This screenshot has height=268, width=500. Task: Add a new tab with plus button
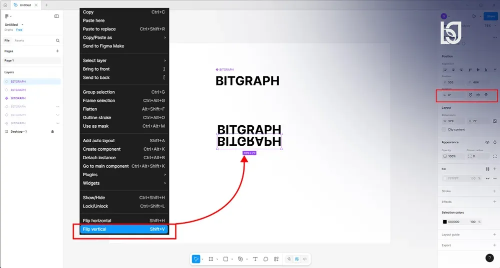tap(46, 5)
